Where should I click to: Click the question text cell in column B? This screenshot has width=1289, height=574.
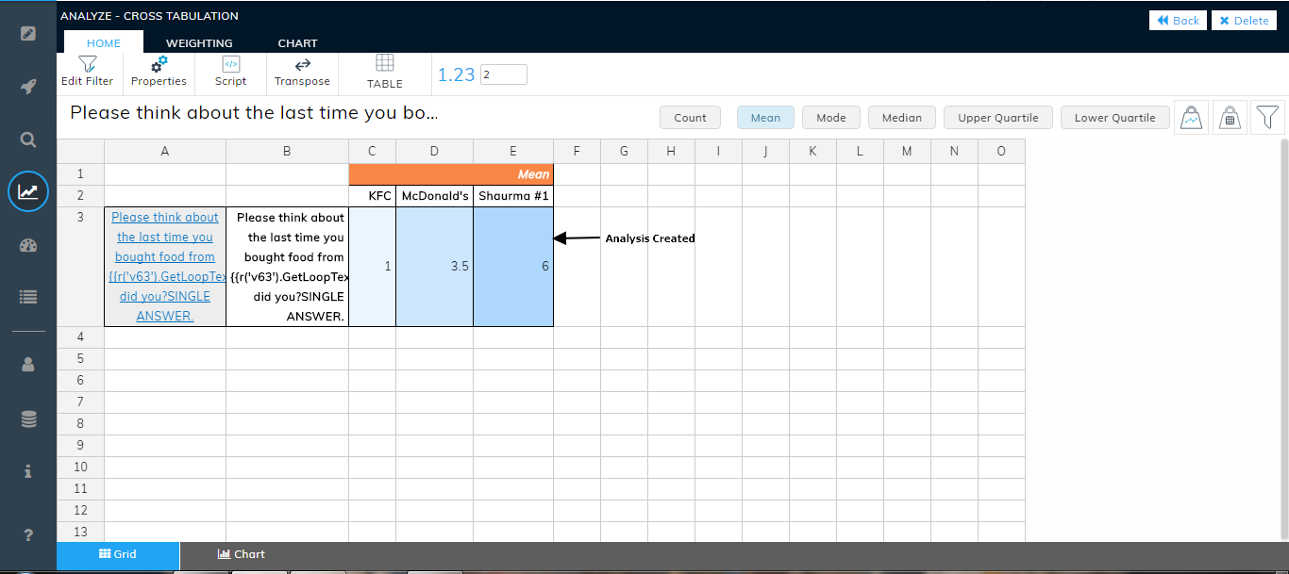pyautogui.click(x=288, y=267)
